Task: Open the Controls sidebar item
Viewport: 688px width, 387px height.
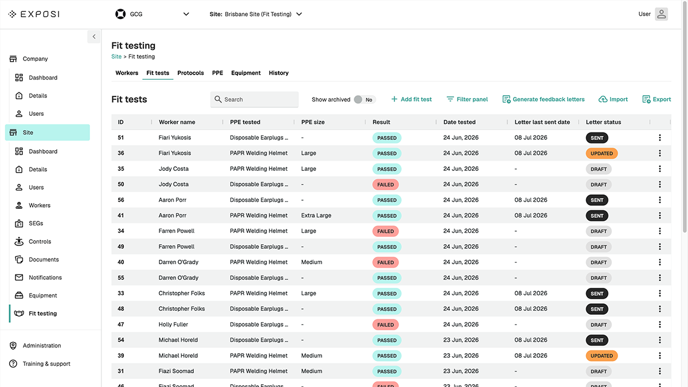Action: pyautogui.click(x=40, y=241)
